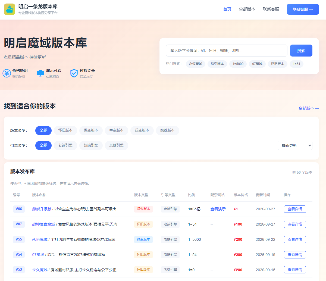Click the yen price-transparency icon
326x281 pixels.
(7, 73)
